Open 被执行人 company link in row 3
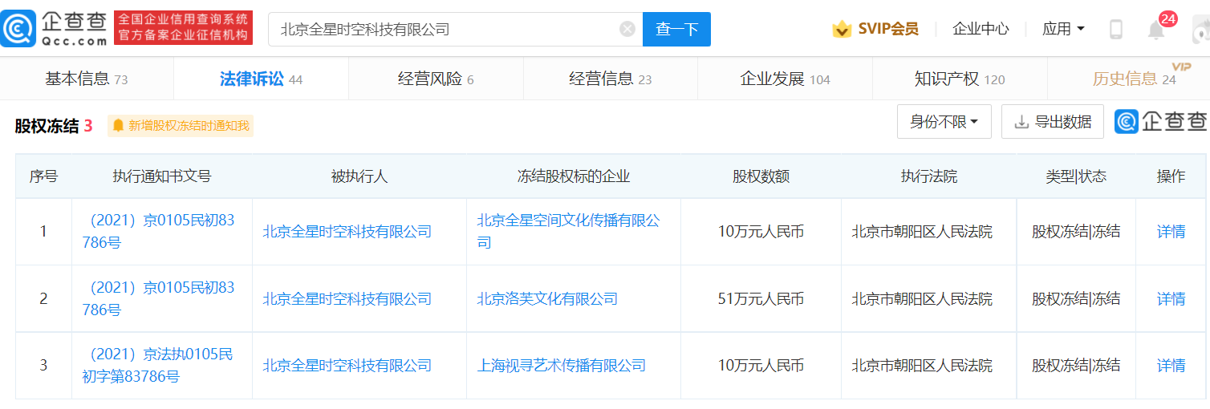The image size is (1210, 409). [x=347, y=366]
